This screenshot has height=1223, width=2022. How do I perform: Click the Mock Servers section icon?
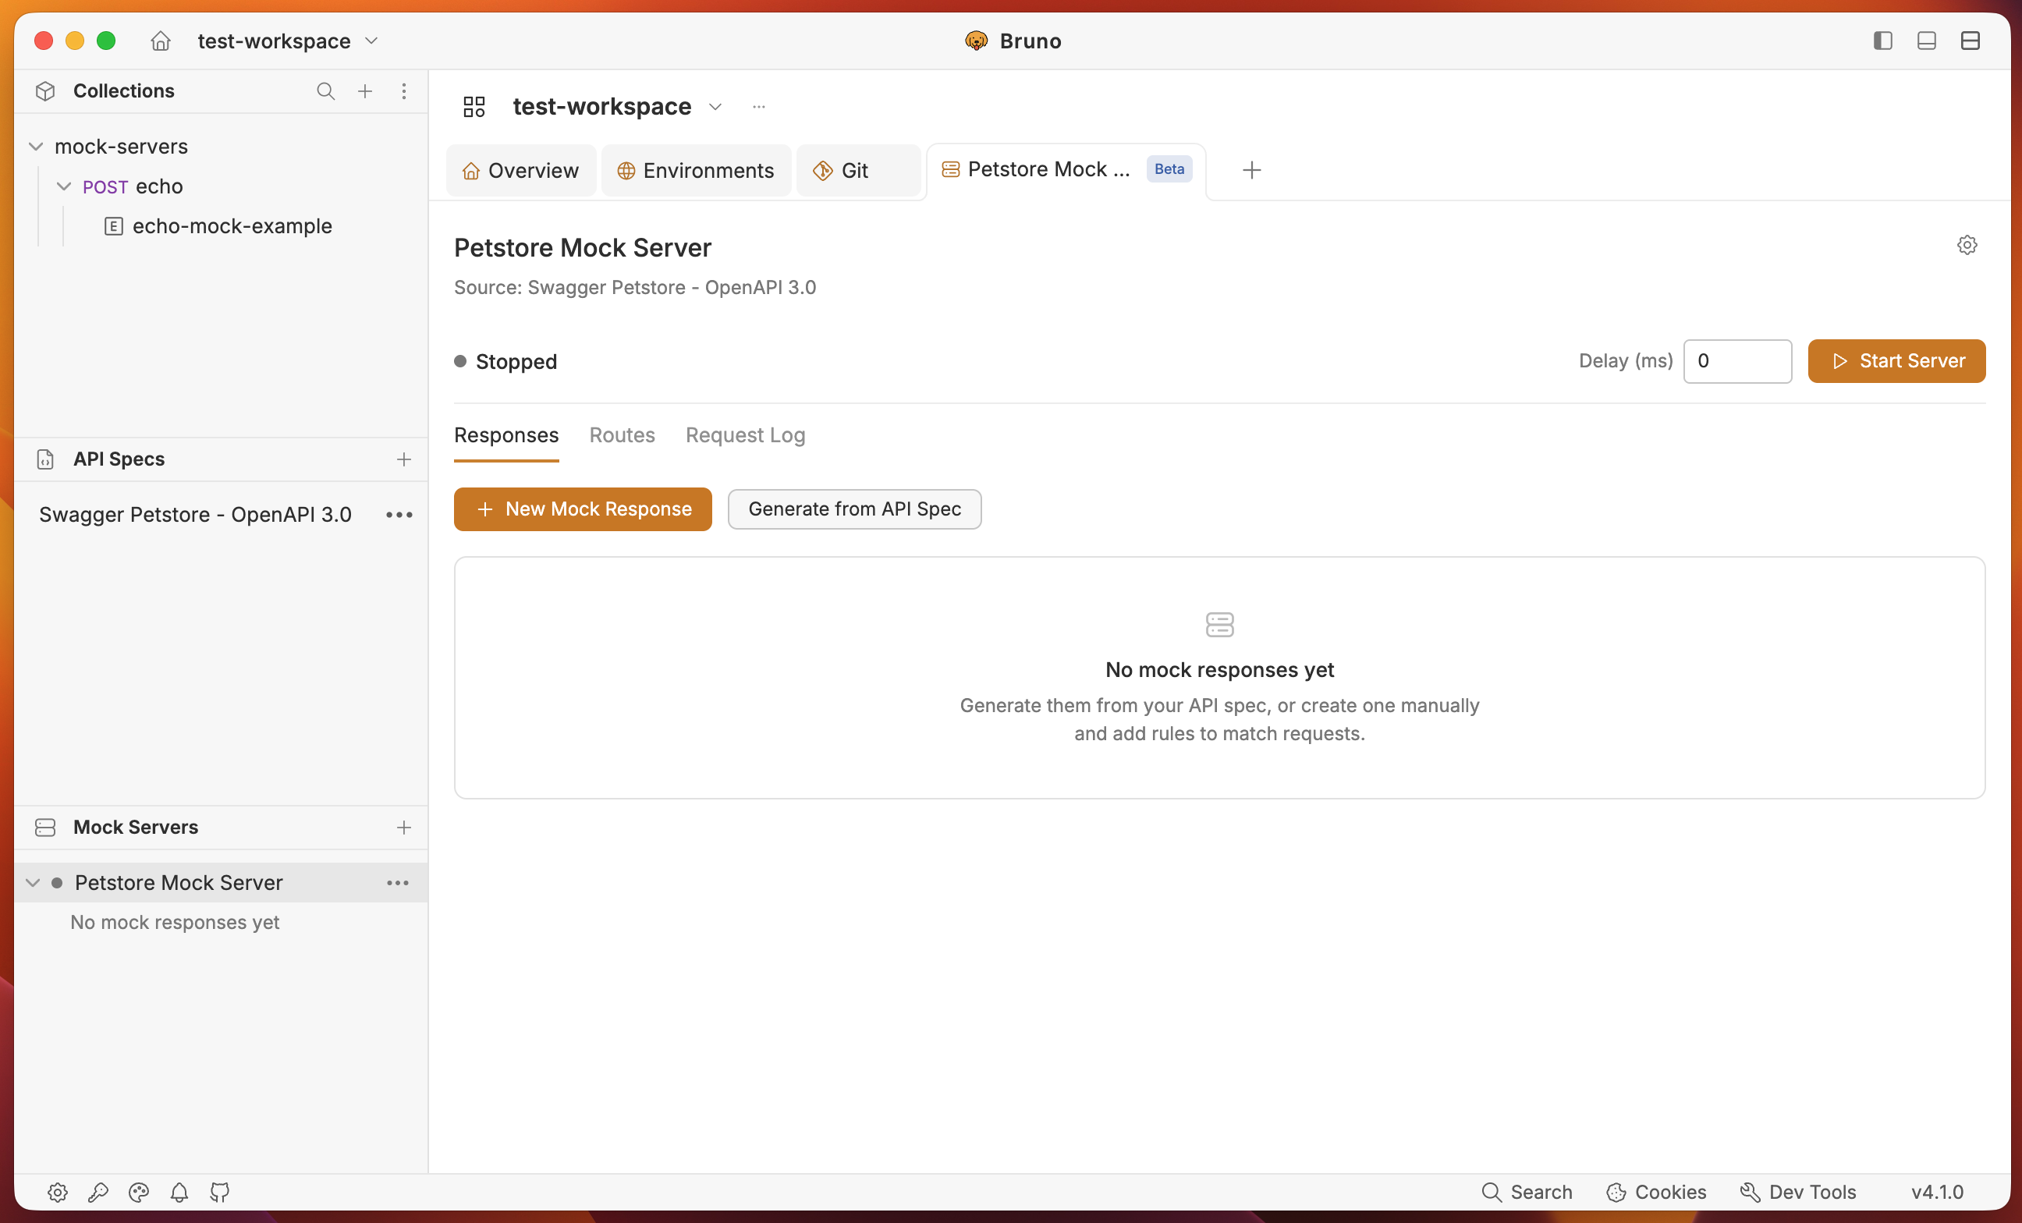point(46,828)
